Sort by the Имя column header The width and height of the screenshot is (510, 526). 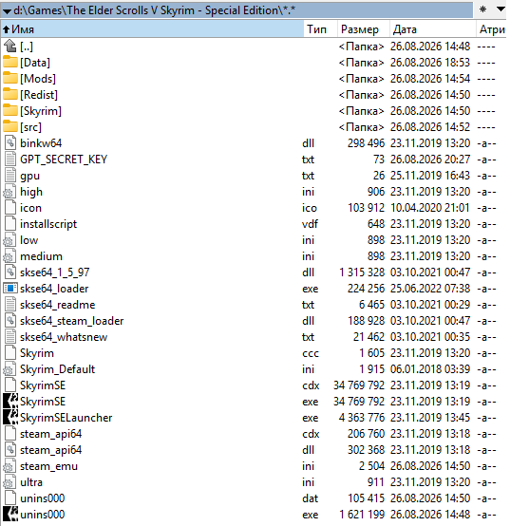(x=153, y=29)
